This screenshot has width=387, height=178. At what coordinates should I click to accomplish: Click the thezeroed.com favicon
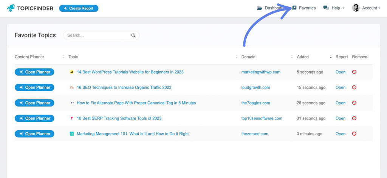click(72, 133)
